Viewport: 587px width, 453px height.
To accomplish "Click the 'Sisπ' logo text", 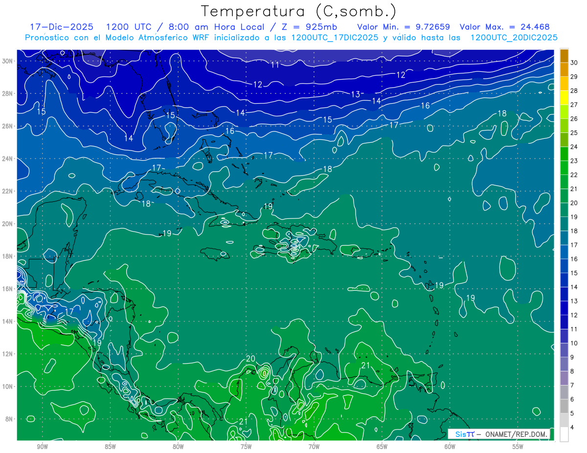I will tap(464, 434).
